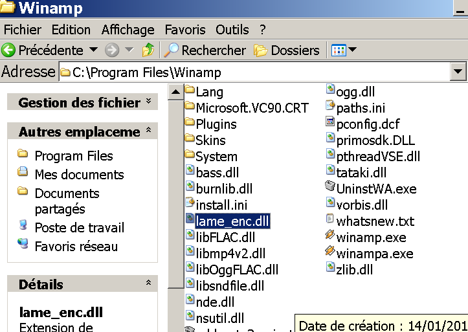Open the Favoris menu
The image size is (468, 332).
(x=185, y=30)
